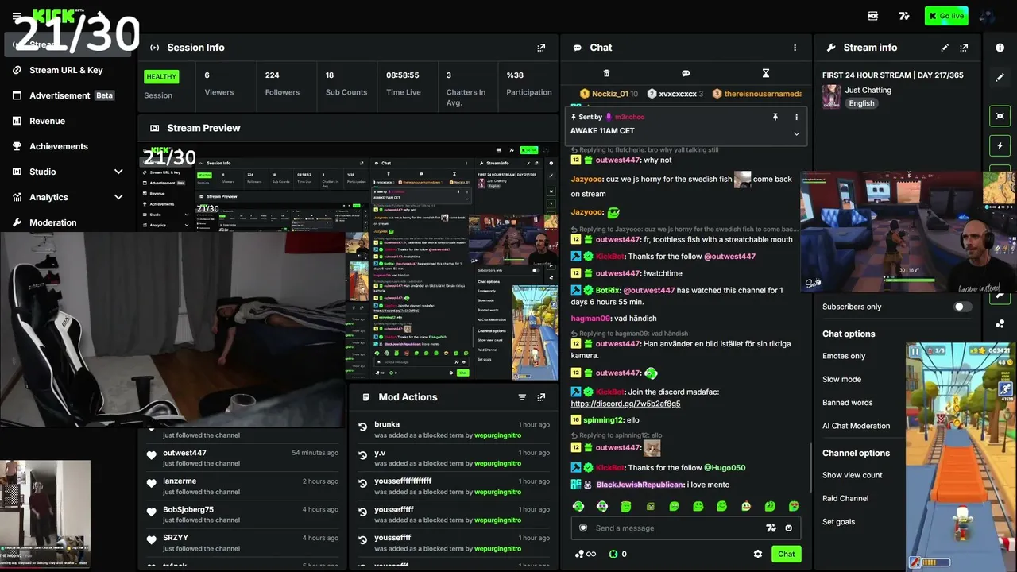Select Emotes only chat option
1017x572 pixels.
click(844, 356)
